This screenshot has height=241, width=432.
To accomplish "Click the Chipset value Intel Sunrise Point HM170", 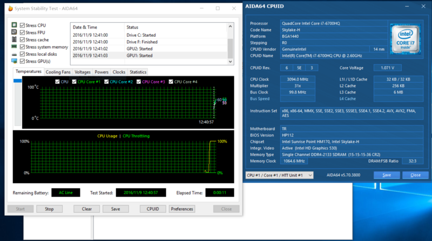I will tap(352, 142).
